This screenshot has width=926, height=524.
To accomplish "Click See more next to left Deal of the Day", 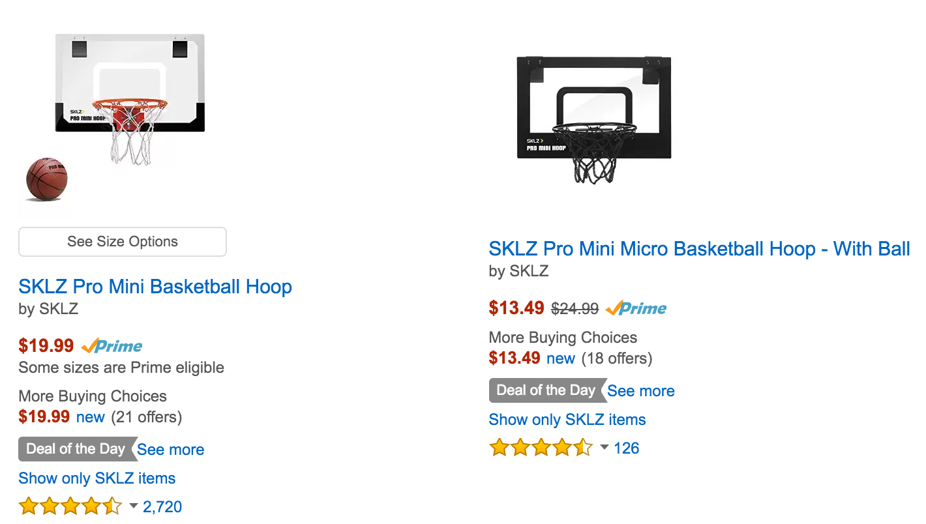I will (x=170, y=449).
